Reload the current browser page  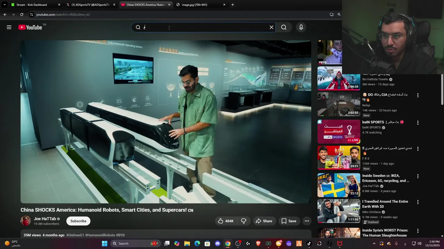[x=22, y=15]
